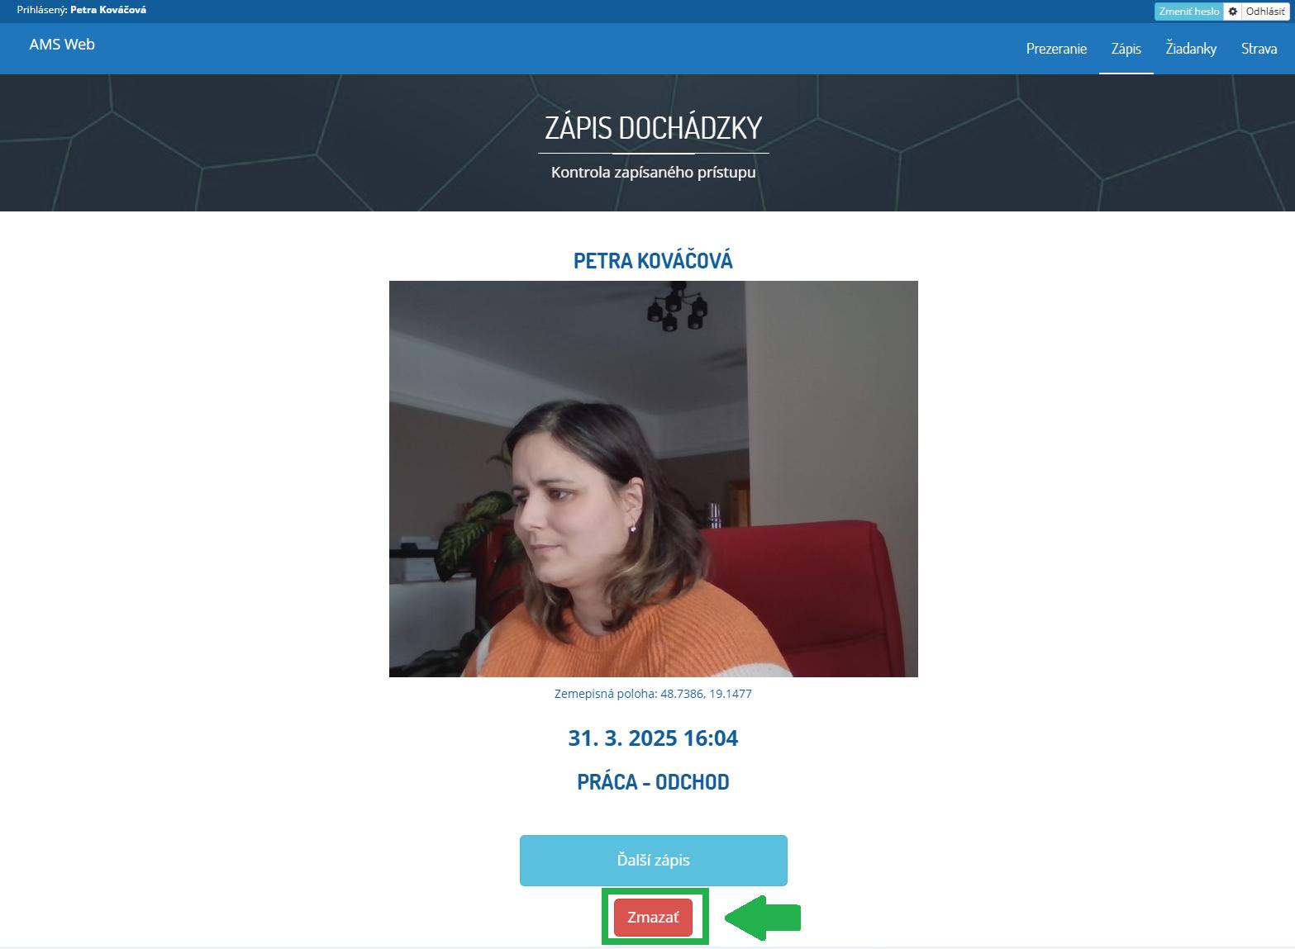This screenshot has width=1295, height=949.
Task: Click the green arrow graphic
Action: point(760,917)
